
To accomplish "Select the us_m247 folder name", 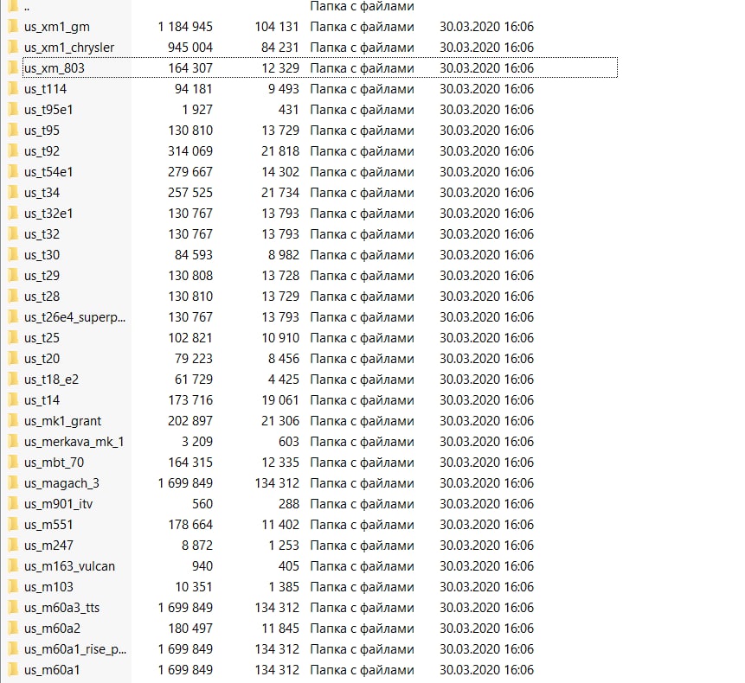I will 48,546.
